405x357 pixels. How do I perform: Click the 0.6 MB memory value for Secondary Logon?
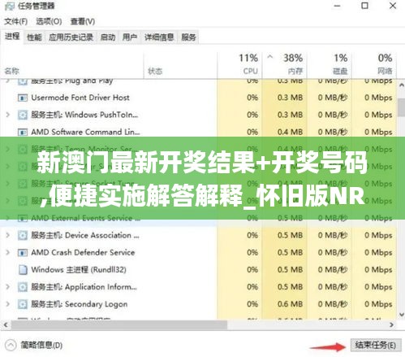pyautogui.click(x=290, y=304)
